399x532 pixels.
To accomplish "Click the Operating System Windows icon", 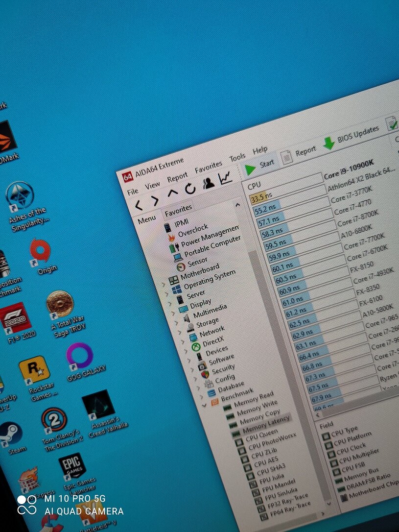I will point(176,290).
